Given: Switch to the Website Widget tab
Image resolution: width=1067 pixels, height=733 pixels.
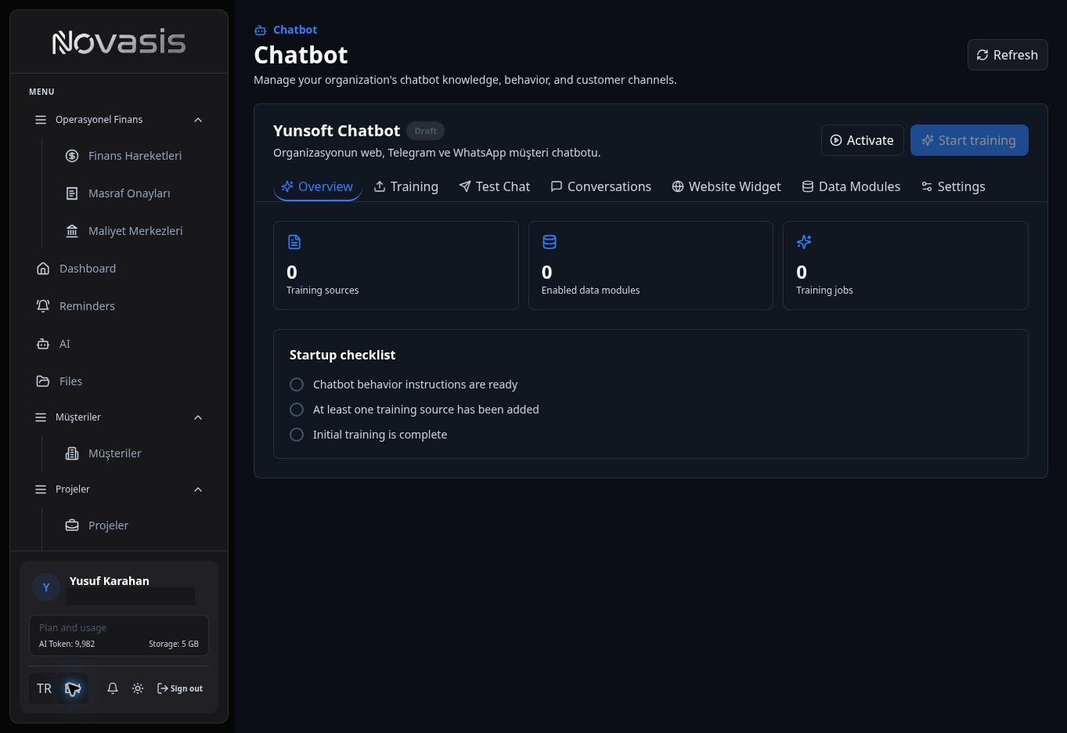Looking at the screenshot, I should point(726,186).
